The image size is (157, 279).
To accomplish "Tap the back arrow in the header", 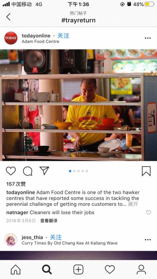I will coord(8,17).
